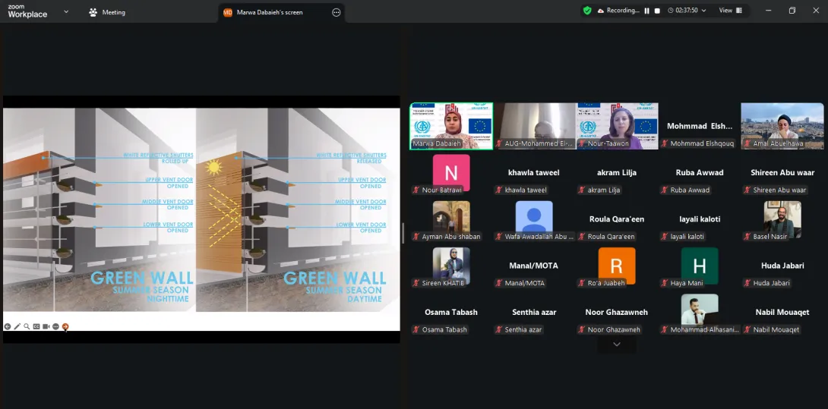Select Ro'a Juabeh's orange R avatar
This screenshot has width=828, height=409.
[617, 266]
